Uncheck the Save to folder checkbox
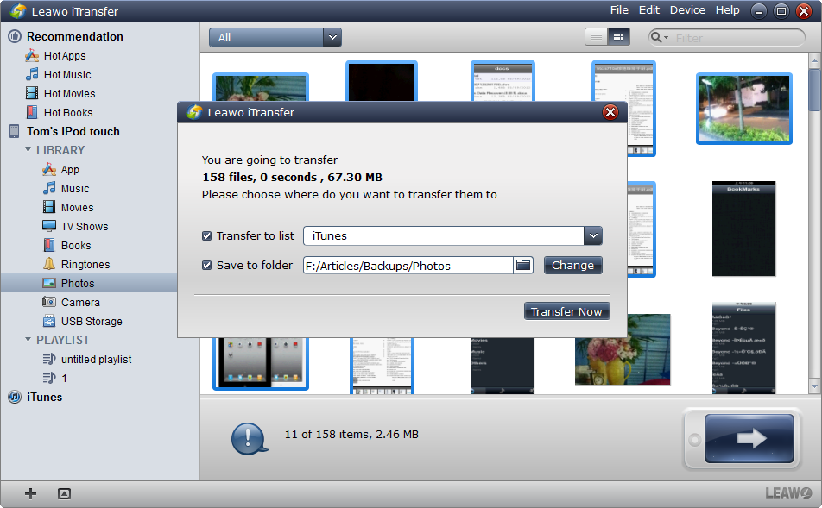822x508 pixels. click(x=206, y=265)
